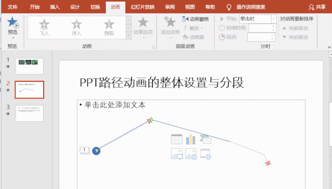Click the animation order tag 1
The image size is (332, 189).
pos(85,150)
